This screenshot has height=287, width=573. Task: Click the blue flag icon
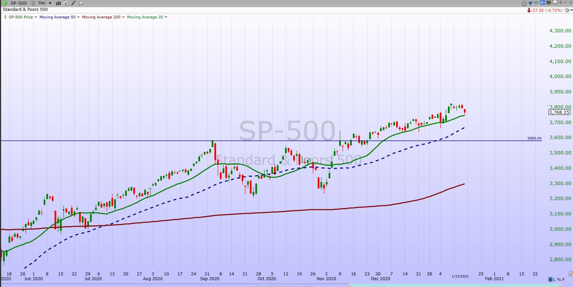click(x=530, y=3)
